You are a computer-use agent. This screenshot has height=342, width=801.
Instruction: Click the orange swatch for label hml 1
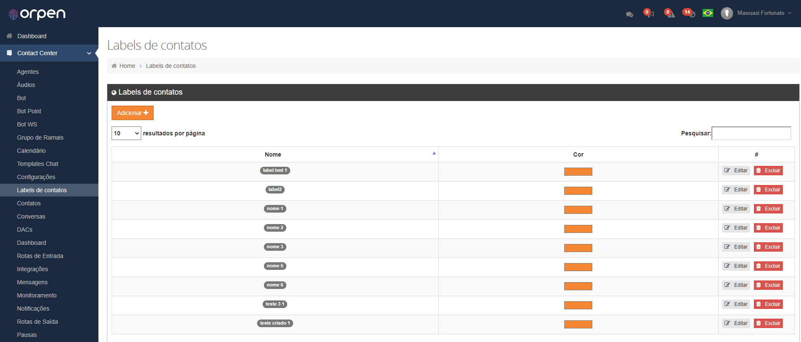point(578,171)
